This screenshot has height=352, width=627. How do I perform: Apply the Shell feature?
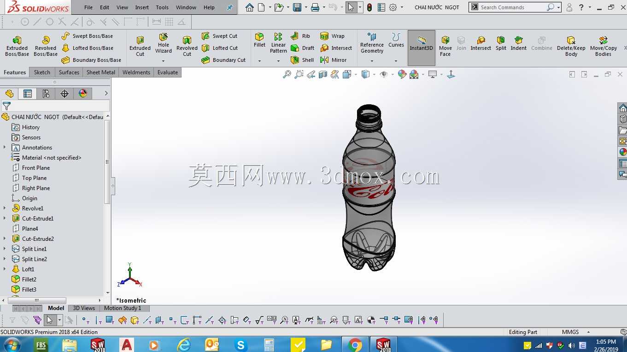pyautogui.click(x=302, y=60)
